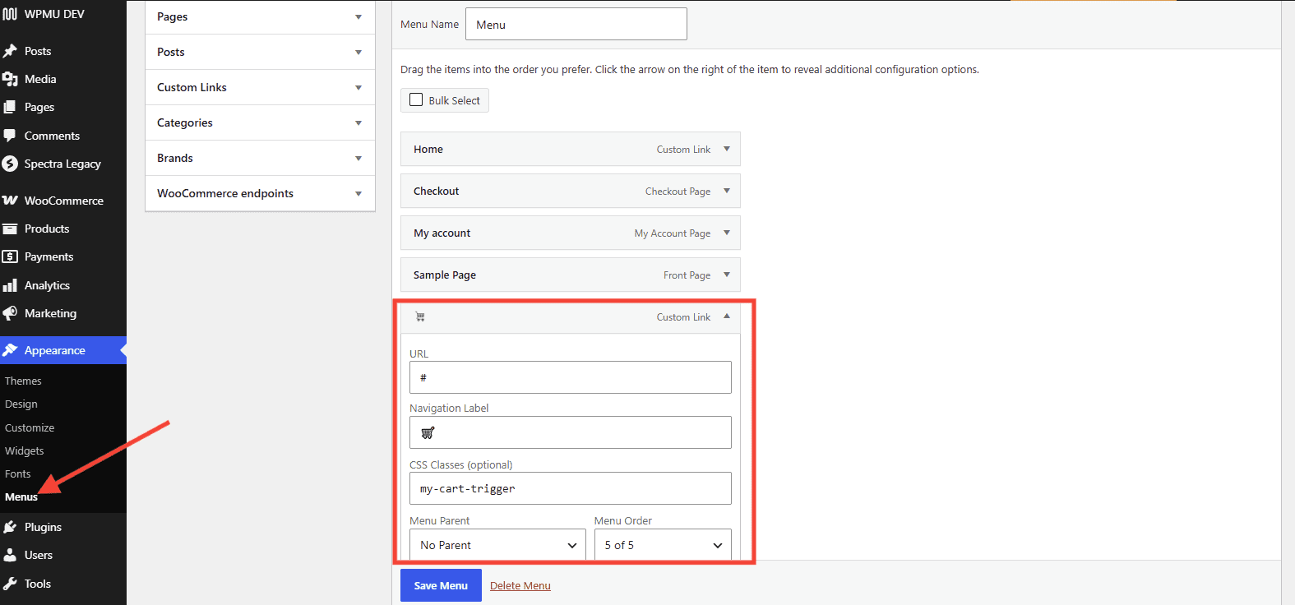Click the cart icon menu item title

pyautogui.click(x=420, y=316)
